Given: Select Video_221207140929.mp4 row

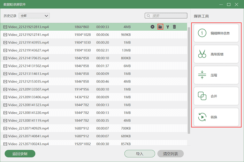Looking at the screenshot, I should [x=94, y=128].
